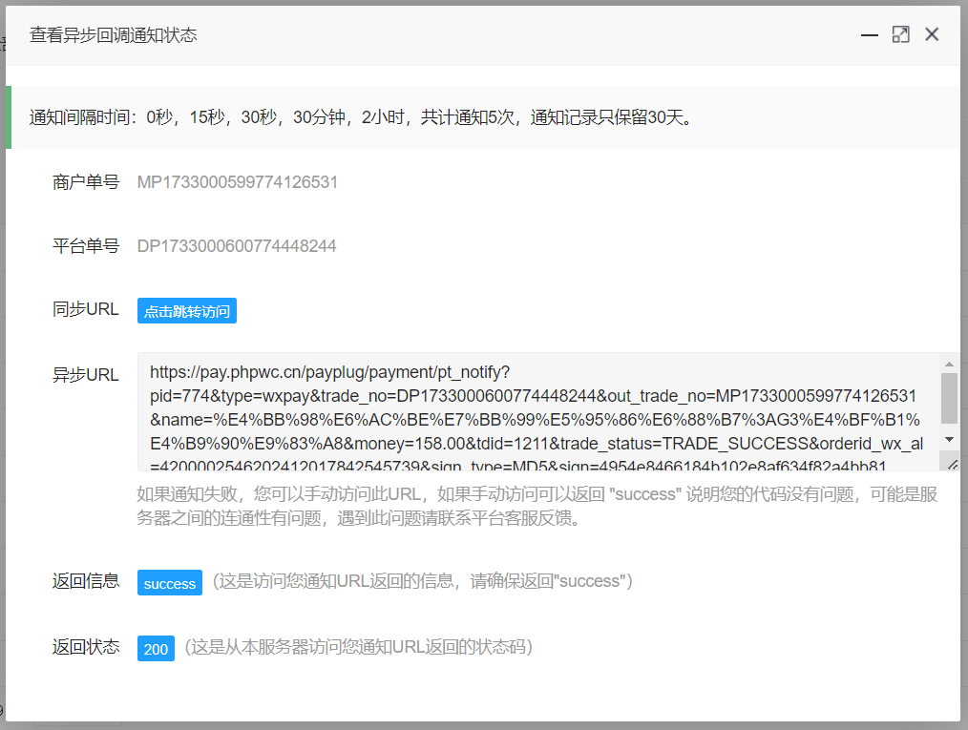968x730 pixels.
Task: Maximize the callback status dialog
Action: click(900, 35)
